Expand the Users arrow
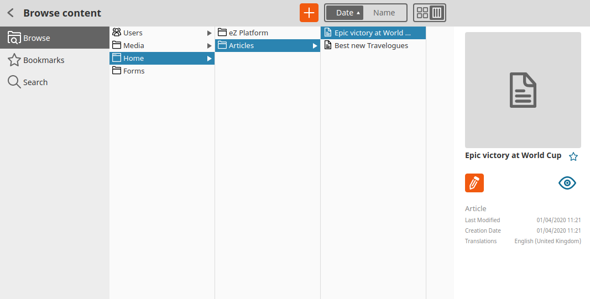Screen dimensions: 590x299 click(x=210, y=33)
